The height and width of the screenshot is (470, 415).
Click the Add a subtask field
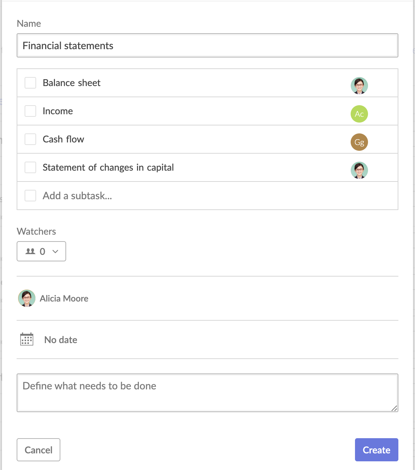(208, 196)
